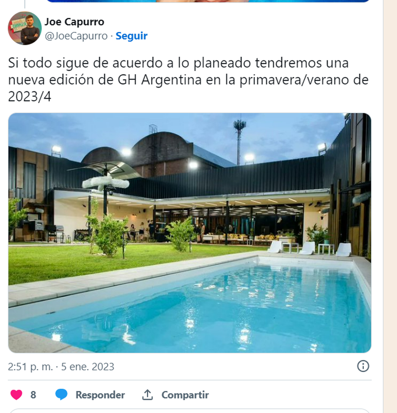Click the blue reply bubble icon
397x413 pixels.
coord(61,394)
